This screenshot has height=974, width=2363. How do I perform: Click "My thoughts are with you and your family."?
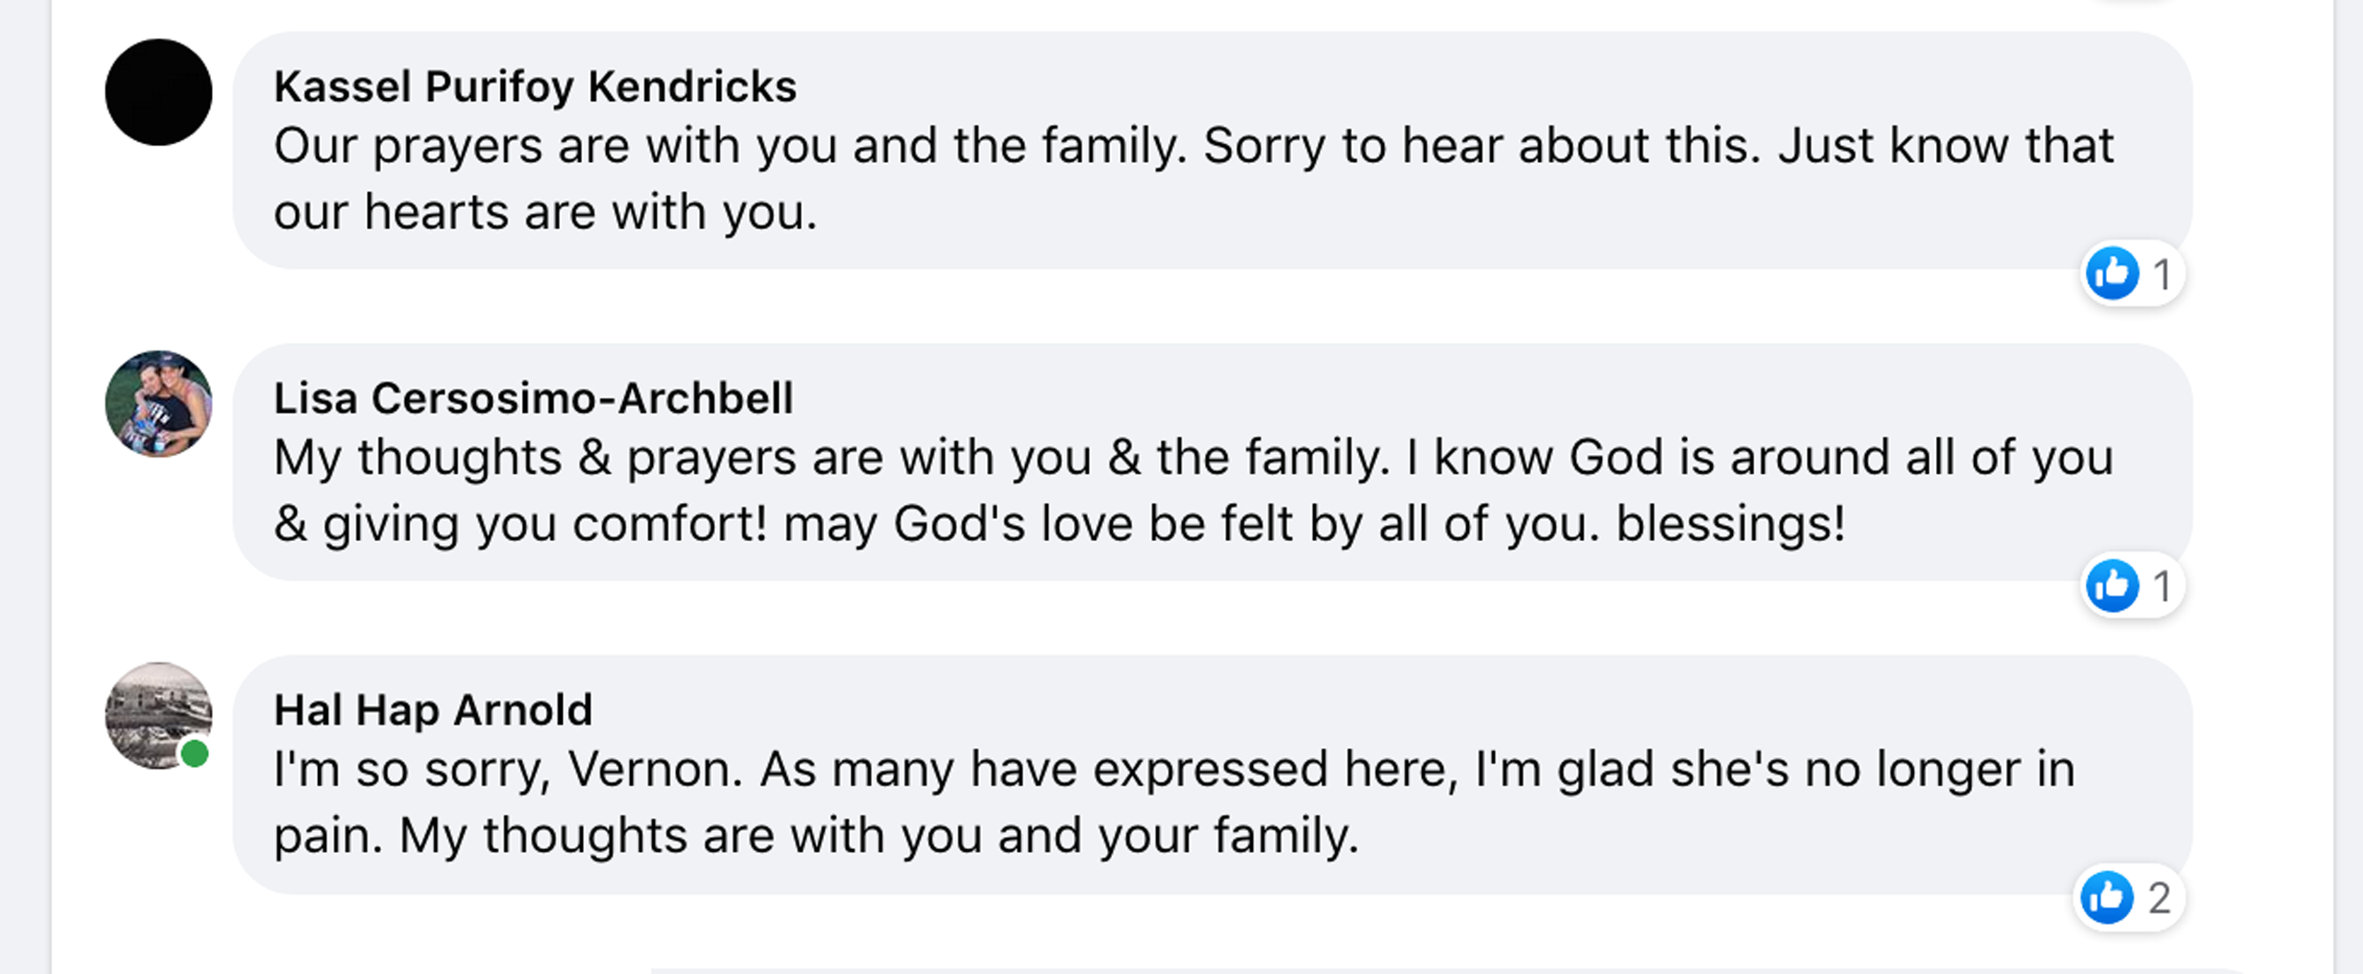[879, 836]
